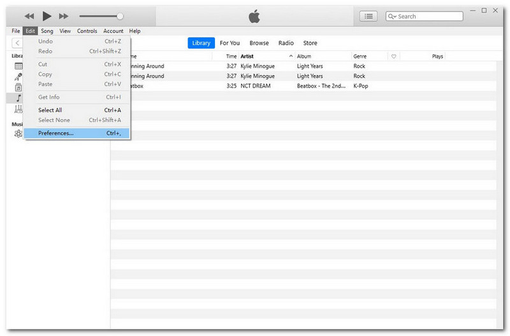Open the search magnifier dropdown
This screenshot has width=510, height=336.
(391, 17)
